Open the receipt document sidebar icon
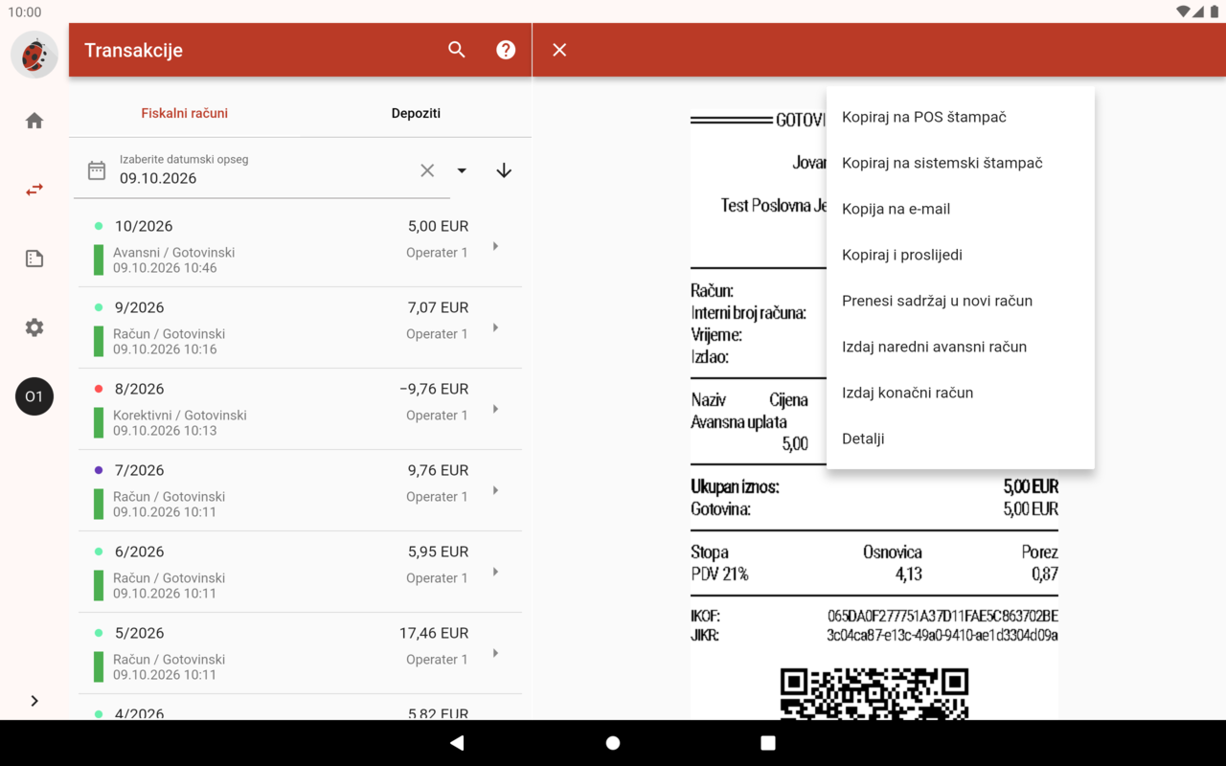The height and width of the screenshot is (766, 1226). coord(34,259)
